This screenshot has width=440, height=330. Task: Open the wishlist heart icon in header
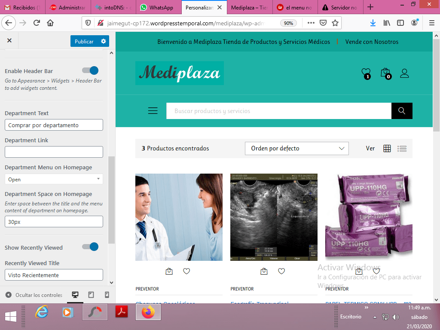[x=366, y=73]
